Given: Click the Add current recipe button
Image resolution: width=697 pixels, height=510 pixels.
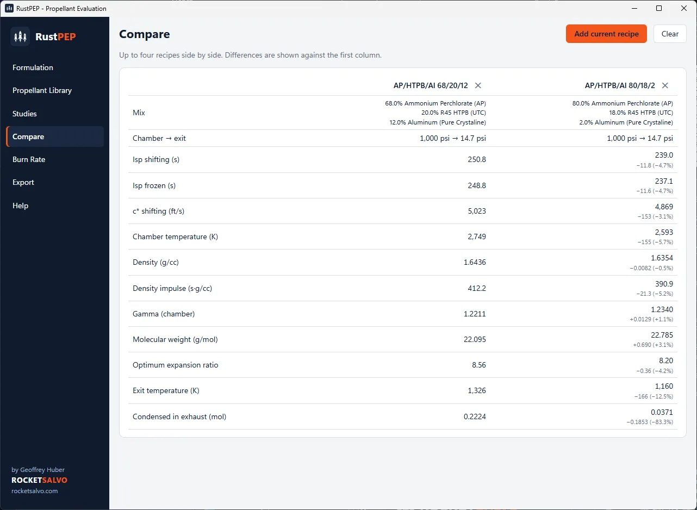Looking at the screenshot, I should (x=606, y=34).
